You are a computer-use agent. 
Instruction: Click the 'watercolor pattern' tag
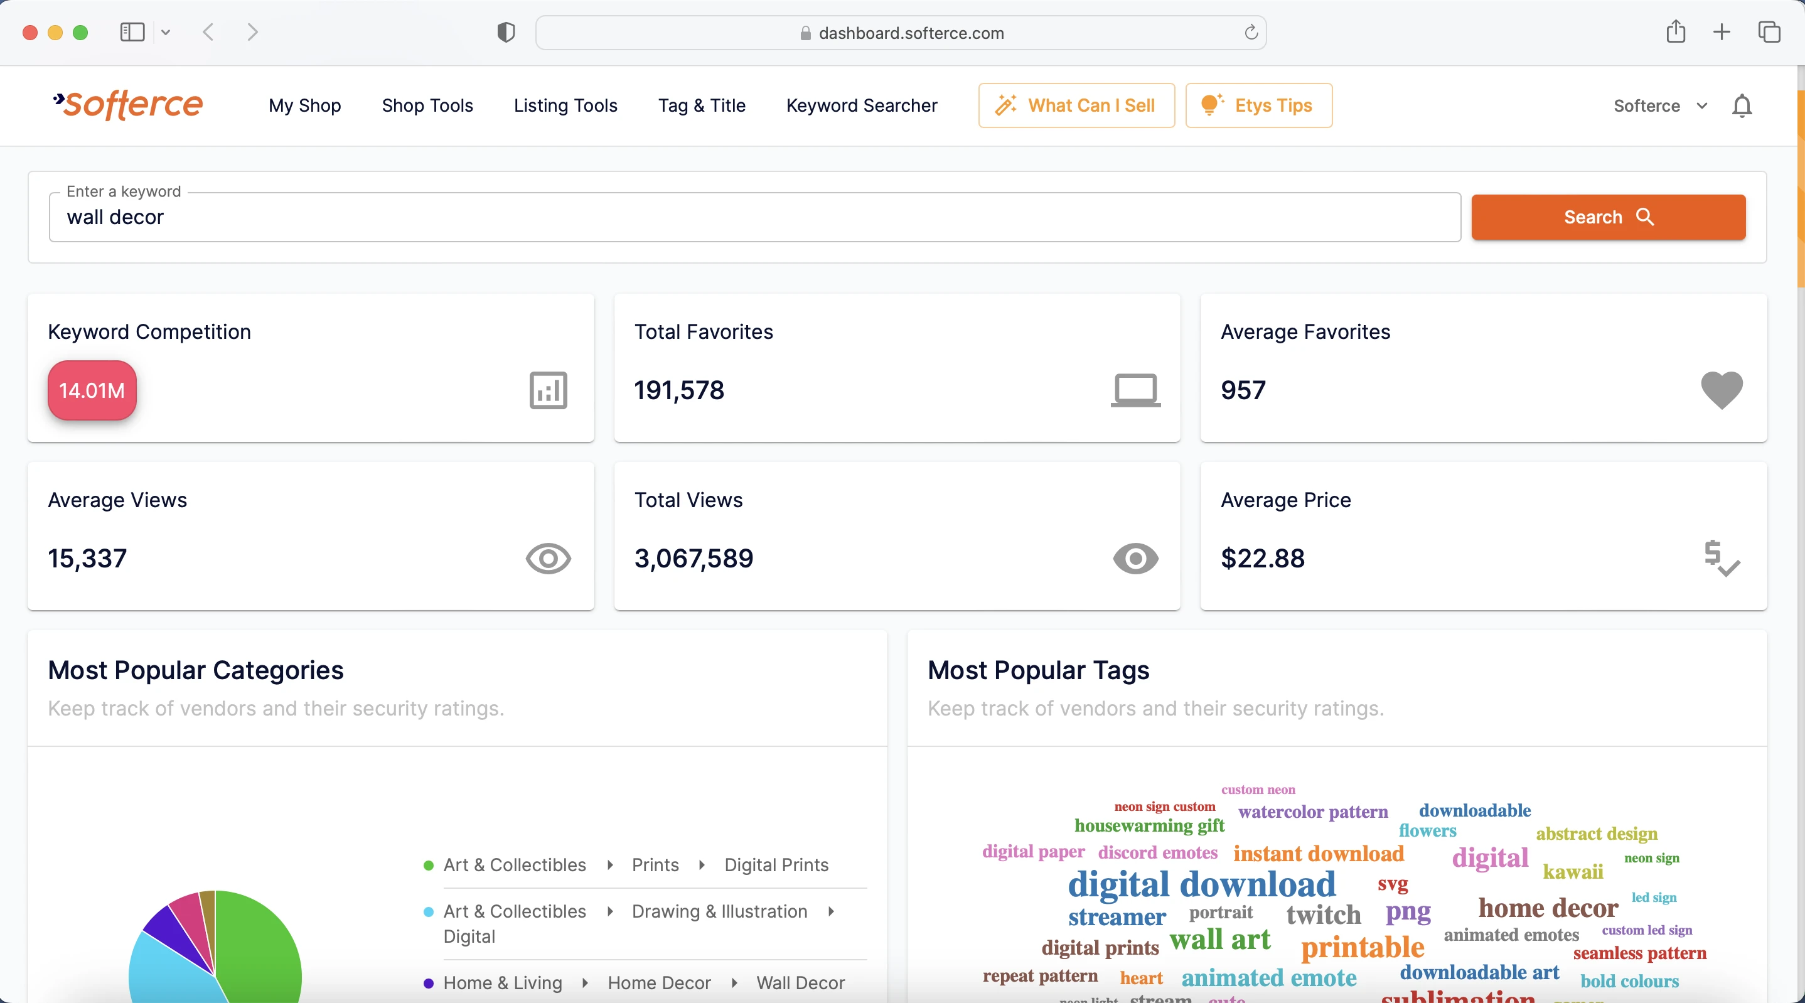pos(1312,812)
